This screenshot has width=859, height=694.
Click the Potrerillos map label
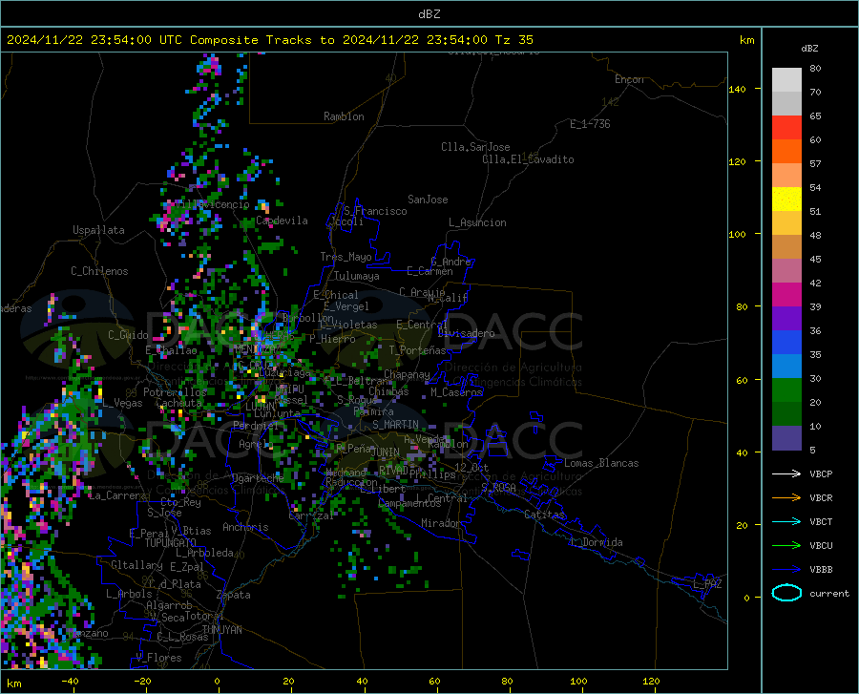[175, 392]
